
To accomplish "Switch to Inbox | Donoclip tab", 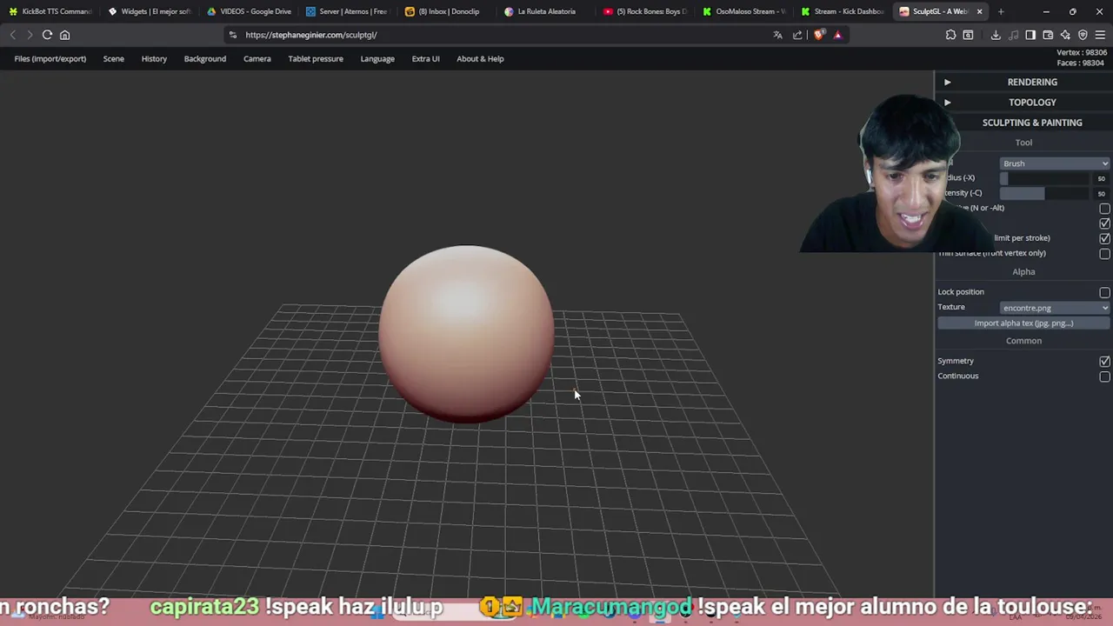I will [x=448, y=11].
